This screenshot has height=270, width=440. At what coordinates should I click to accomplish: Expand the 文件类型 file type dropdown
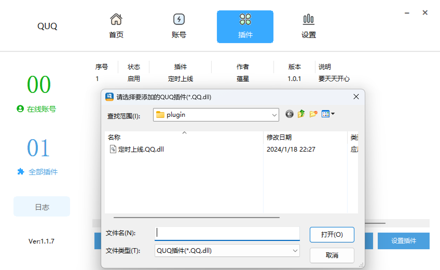pos(295,251)
